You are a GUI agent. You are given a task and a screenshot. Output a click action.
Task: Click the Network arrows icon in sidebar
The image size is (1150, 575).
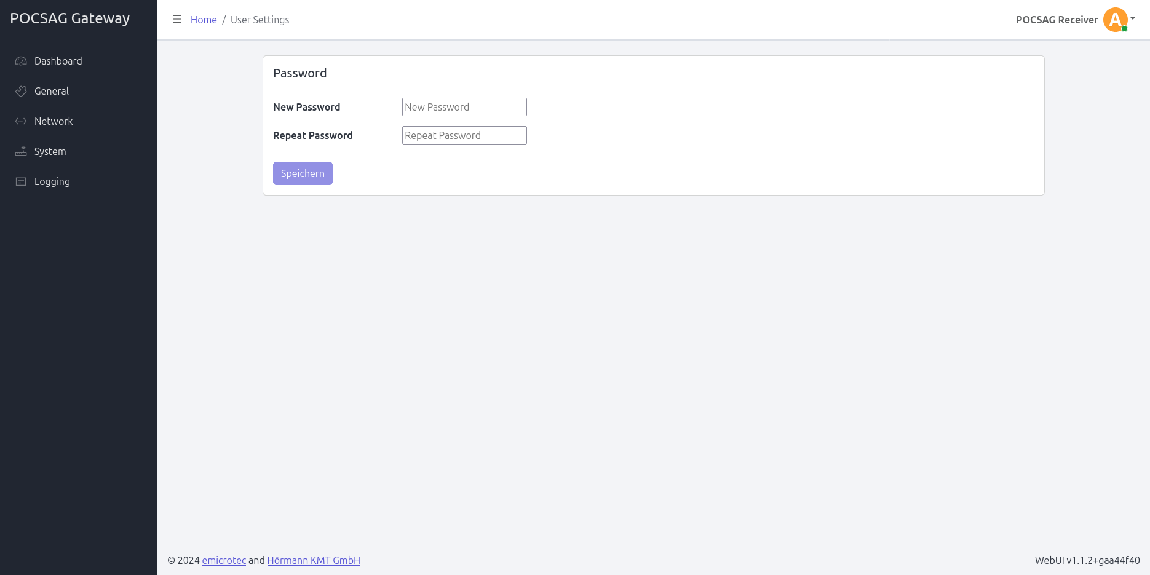[21, 121]
